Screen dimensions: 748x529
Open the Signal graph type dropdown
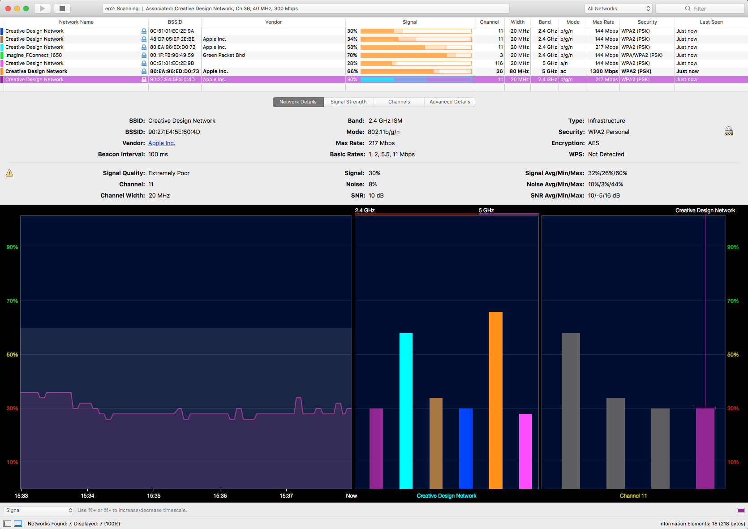point(39,510)
